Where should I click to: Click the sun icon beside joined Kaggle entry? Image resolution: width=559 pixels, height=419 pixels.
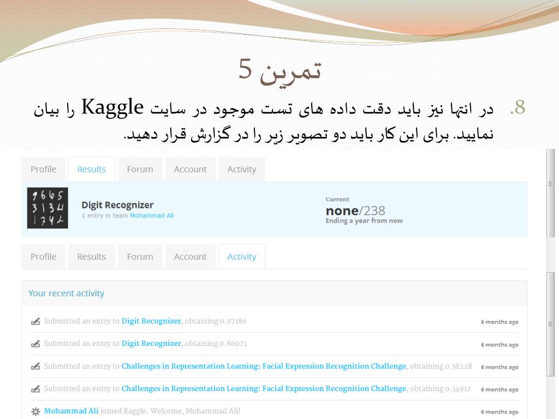35,411
